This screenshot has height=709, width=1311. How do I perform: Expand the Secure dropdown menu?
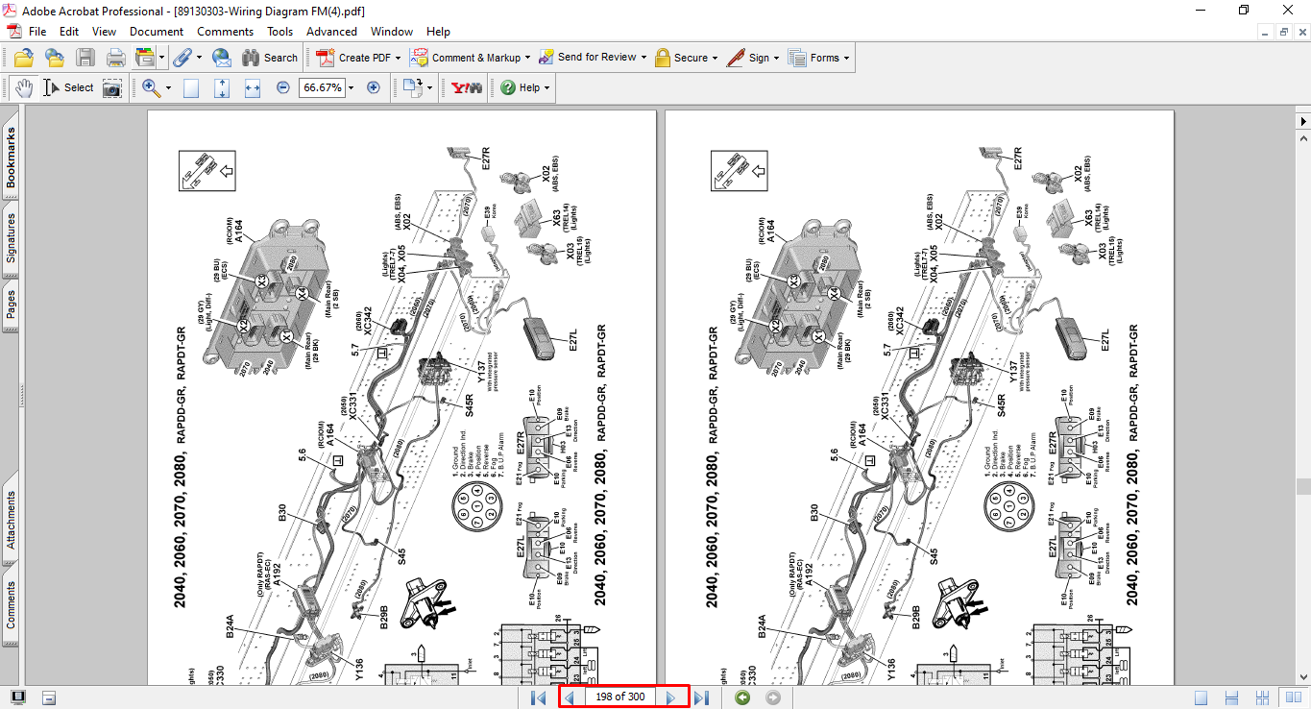[x=716, y=58]
